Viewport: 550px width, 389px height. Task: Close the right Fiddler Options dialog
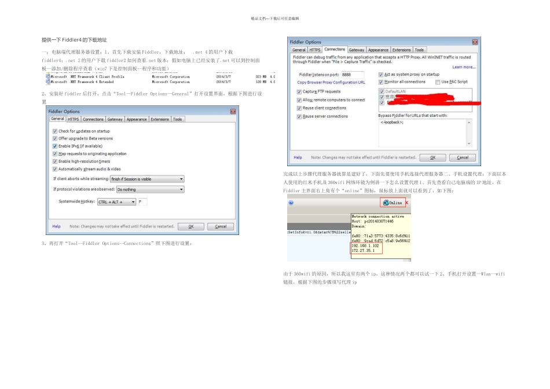[475, 42]
